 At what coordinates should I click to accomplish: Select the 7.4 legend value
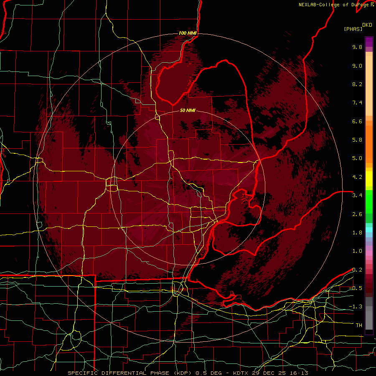(357, 103)
